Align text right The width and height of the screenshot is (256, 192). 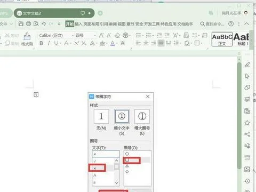pos(154,43)
